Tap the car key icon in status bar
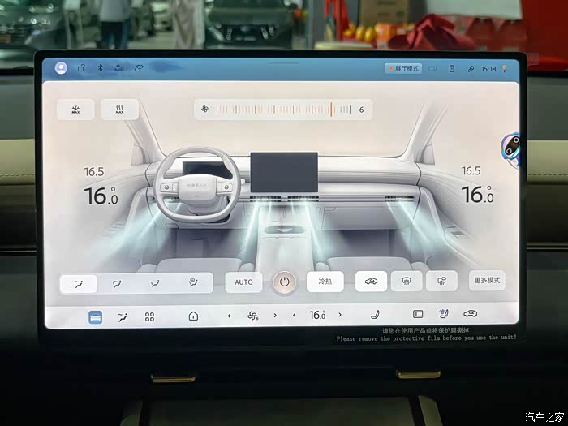 click(471, 68)
